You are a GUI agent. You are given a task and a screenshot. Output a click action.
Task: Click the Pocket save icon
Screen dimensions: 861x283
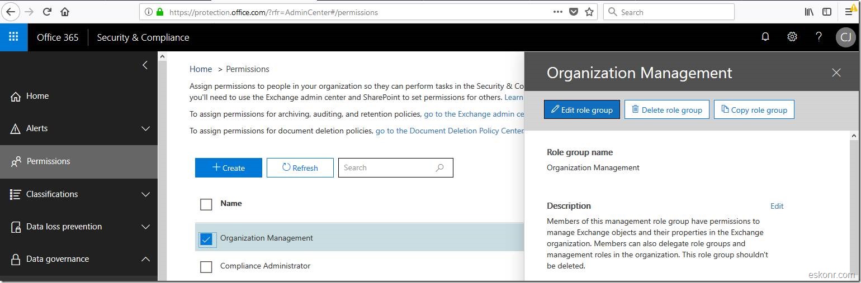574,12
